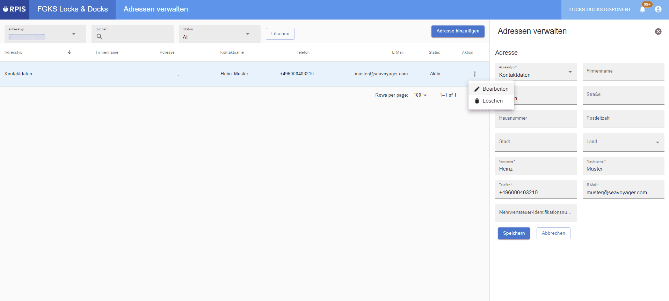
Task: Click into the Postleitzahl field
Action: click(x=624, y=119)
